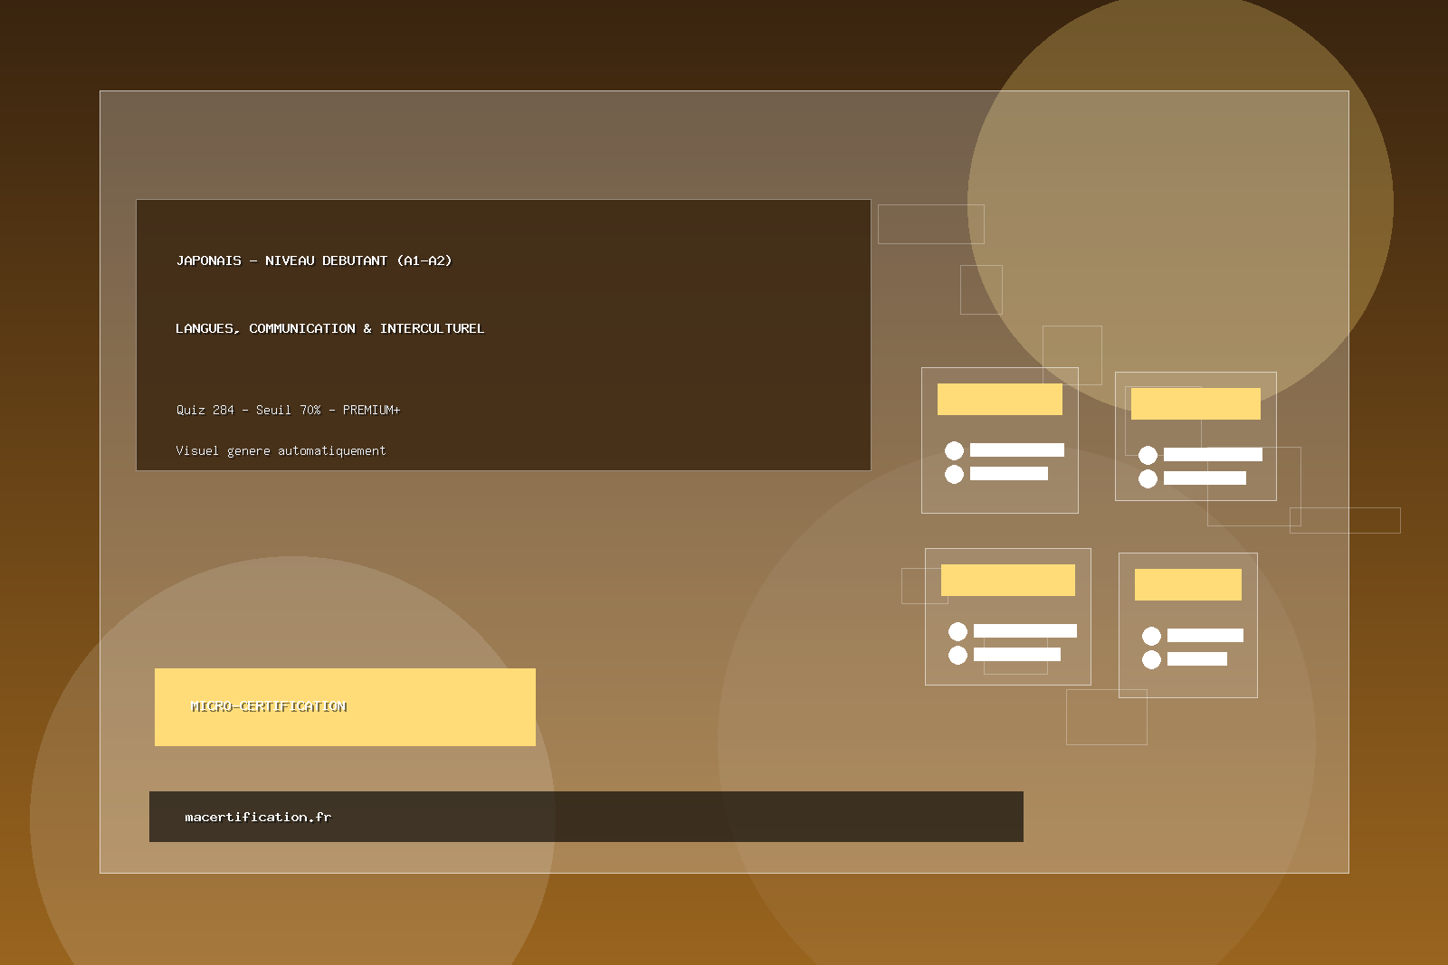Screen dimensions: 1448x965
Task: Click the first white answer bar in the bottom-right card
Action: pos(1205,636)
